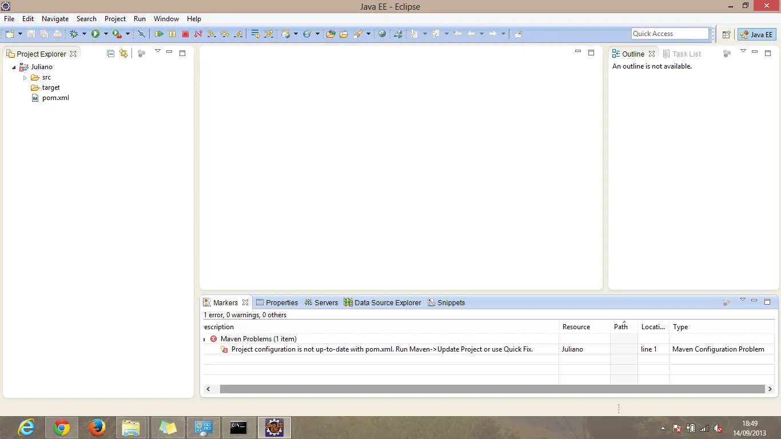Open the Window menu
Image resolution: width=781 pixels, height=439 pixels.
coord(166,19)
